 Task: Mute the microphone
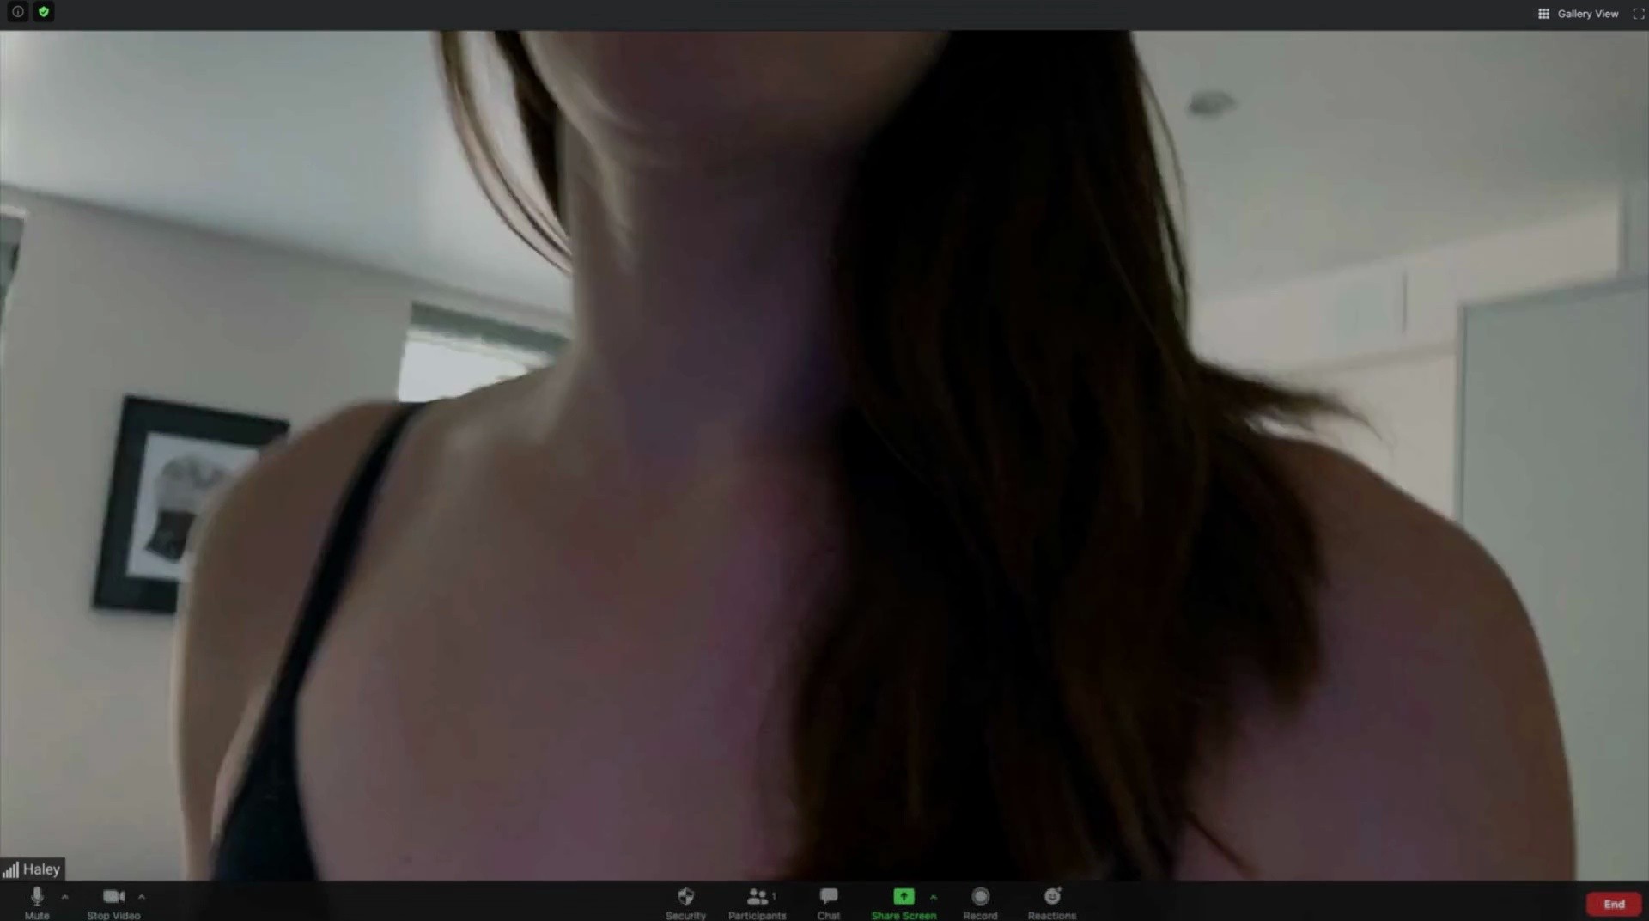(x=37, y=903)
